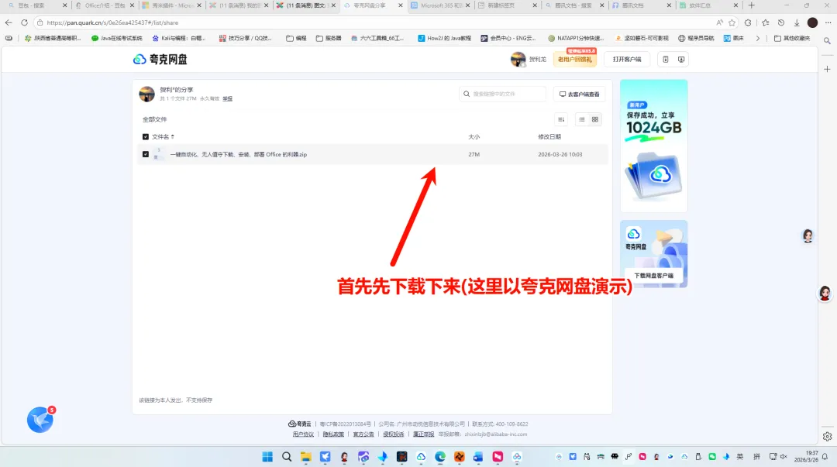Click the 全部文件 breadcrumb

pos(155,119)
